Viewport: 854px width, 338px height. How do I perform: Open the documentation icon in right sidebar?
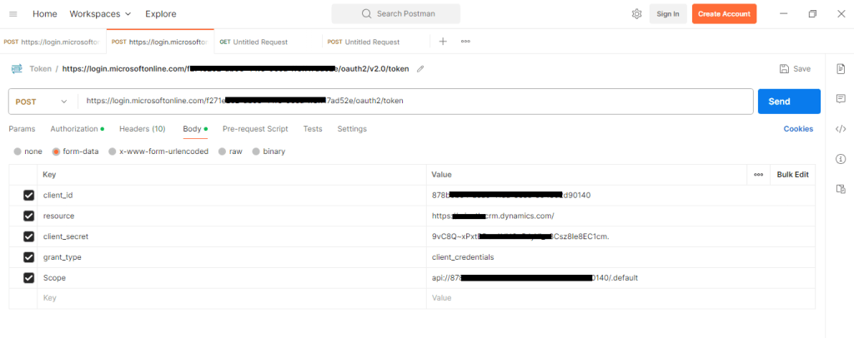(841, 68)
